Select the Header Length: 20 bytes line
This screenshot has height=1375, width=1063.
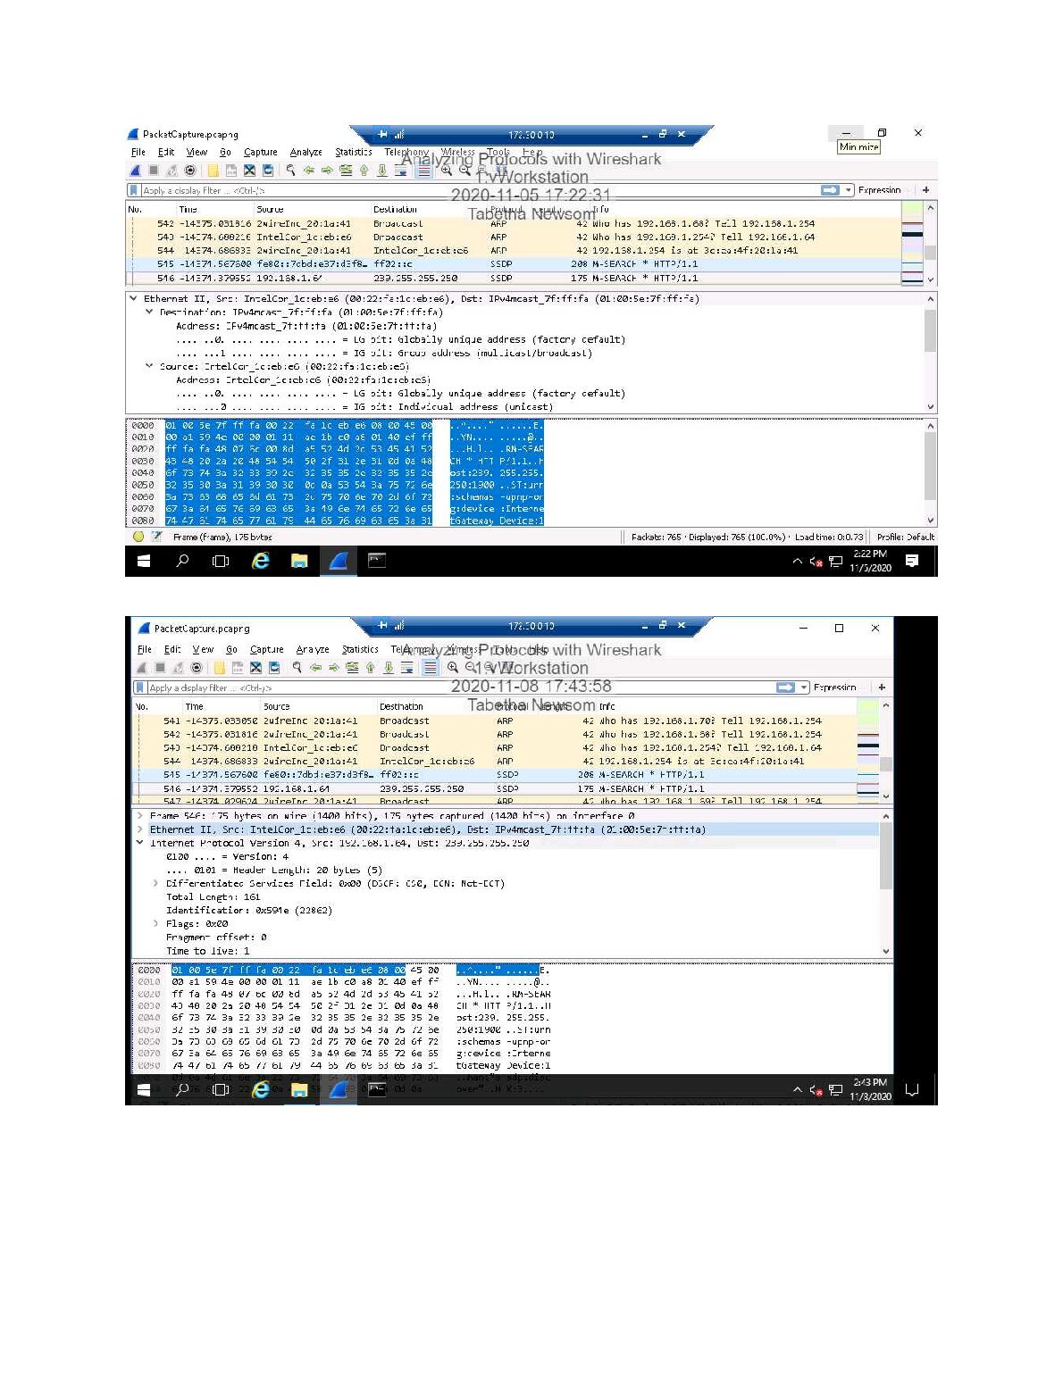coord(274,870)
